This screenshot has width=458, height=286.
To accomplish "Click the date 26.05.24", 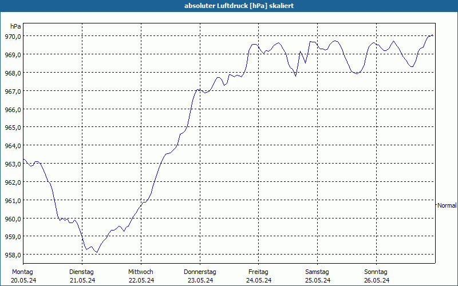I will [x=377, y=280].
